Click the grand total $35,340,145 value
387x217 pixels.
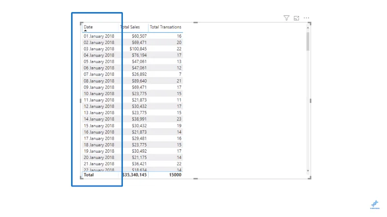134,175
